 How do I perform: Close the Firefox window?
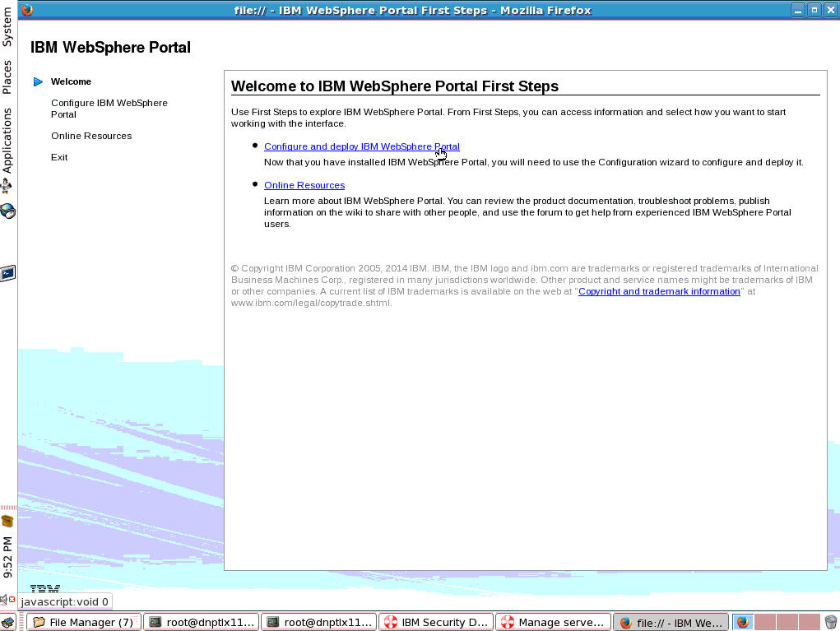tap(831, 10)
